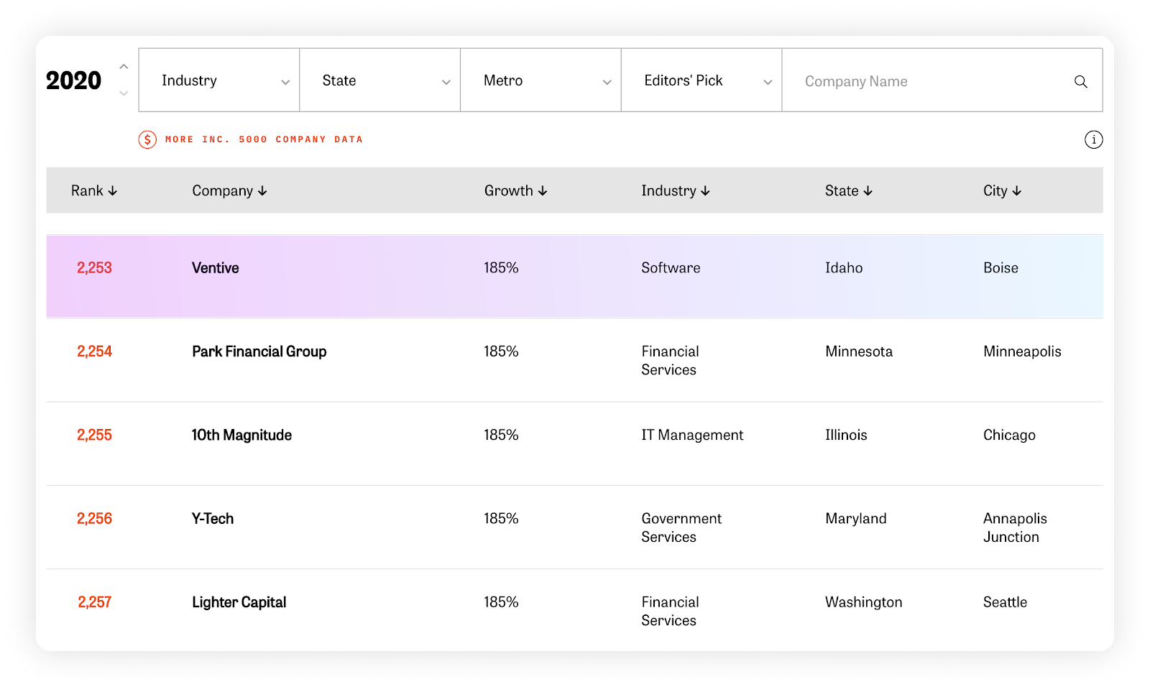The height and width of the screenshot is (687, 1150).
Task: Click rank number 2,257
Action: click(94, 602)
